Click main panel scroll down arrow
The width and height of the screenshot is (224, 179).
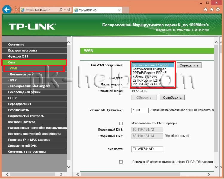point(216,167)
